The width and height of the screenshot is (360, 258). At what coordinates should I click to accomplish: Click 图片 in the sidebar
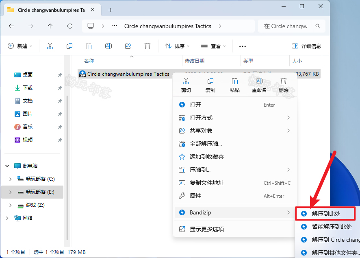click(28, 114)
